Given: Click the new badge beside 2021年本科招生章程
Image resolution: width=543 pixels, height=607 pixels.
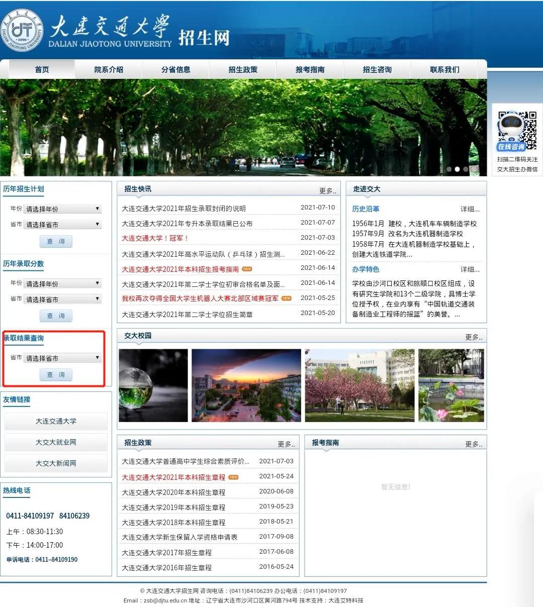Looking at the screenshot, I should click(x=233, y=477).
